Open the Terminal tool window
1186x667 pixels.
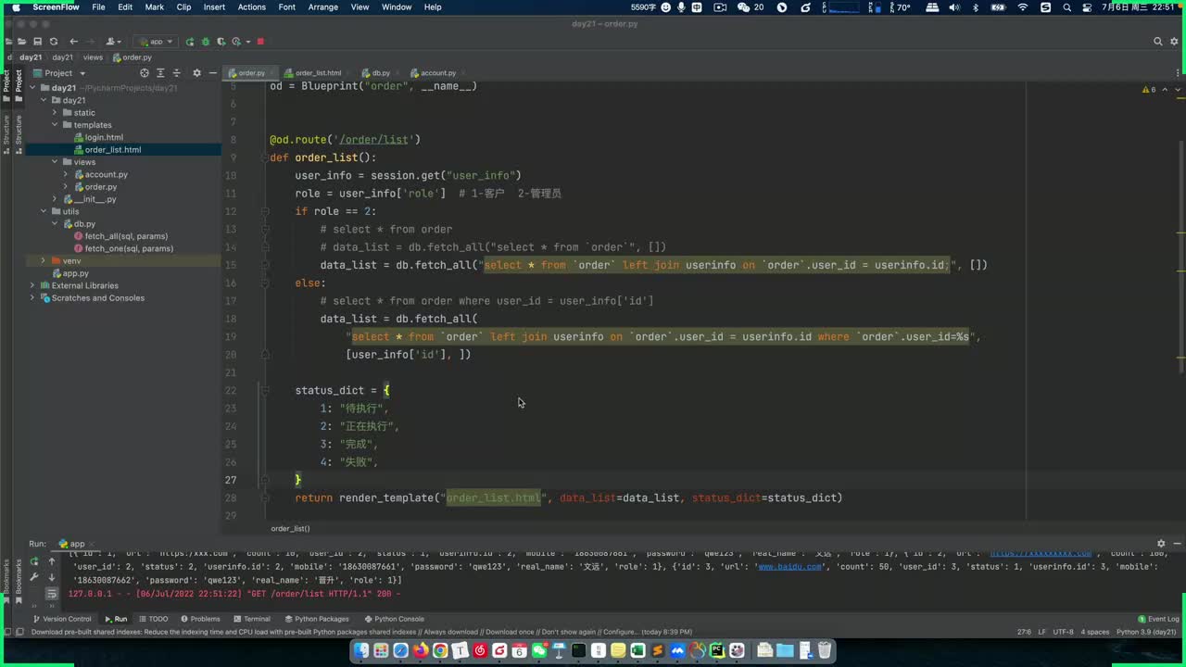[x=251, y=619]
